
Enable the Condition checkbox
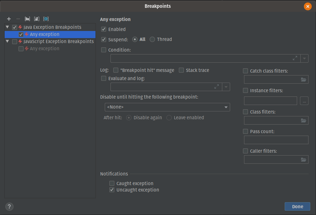[103, 50]
